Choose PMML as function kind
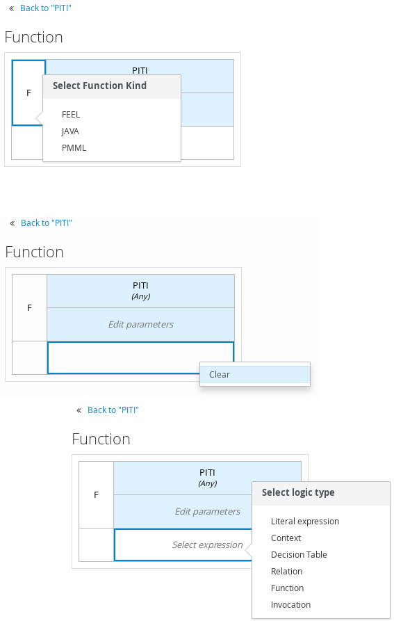 pos(74,147)
